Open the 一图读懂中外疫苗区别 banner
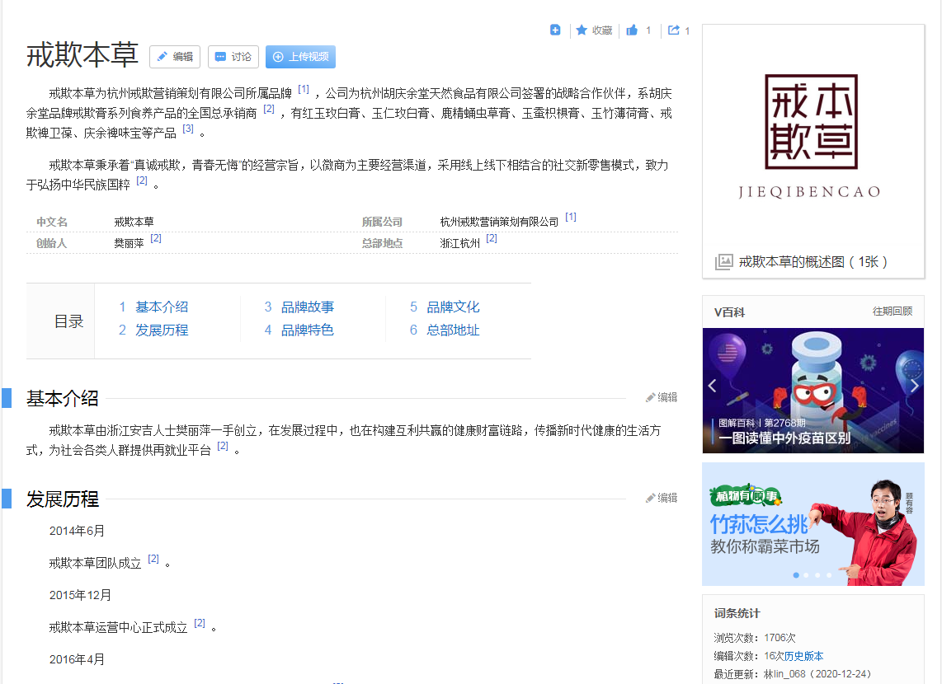 coord(812,391)
